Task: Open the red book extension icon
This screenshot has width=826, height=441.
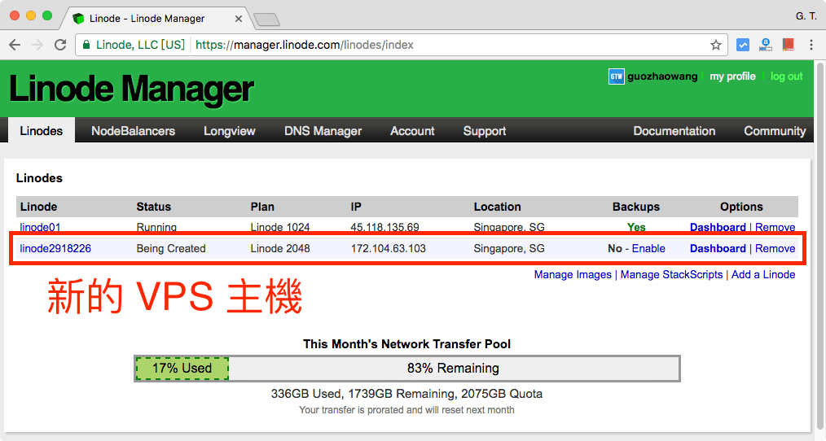Action: pos(788,45)
